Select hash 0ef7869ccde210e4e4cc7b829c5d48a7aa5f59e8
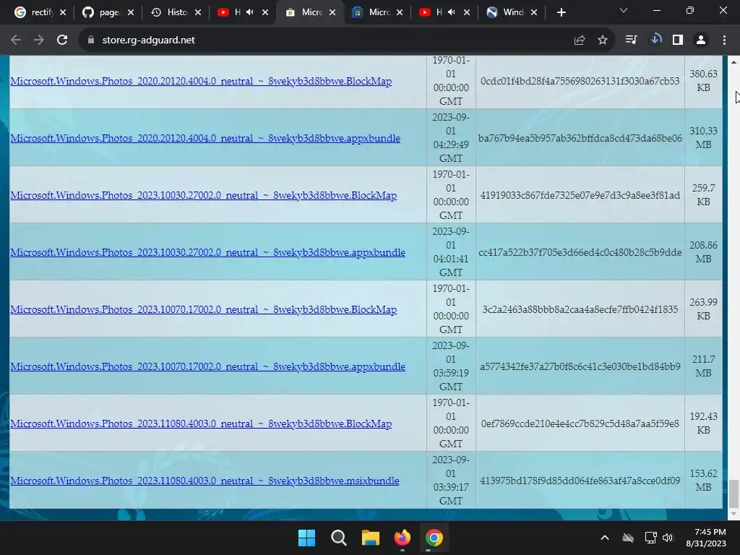The width and height of the screenshot is (740, 555). (x=580, y=423)
